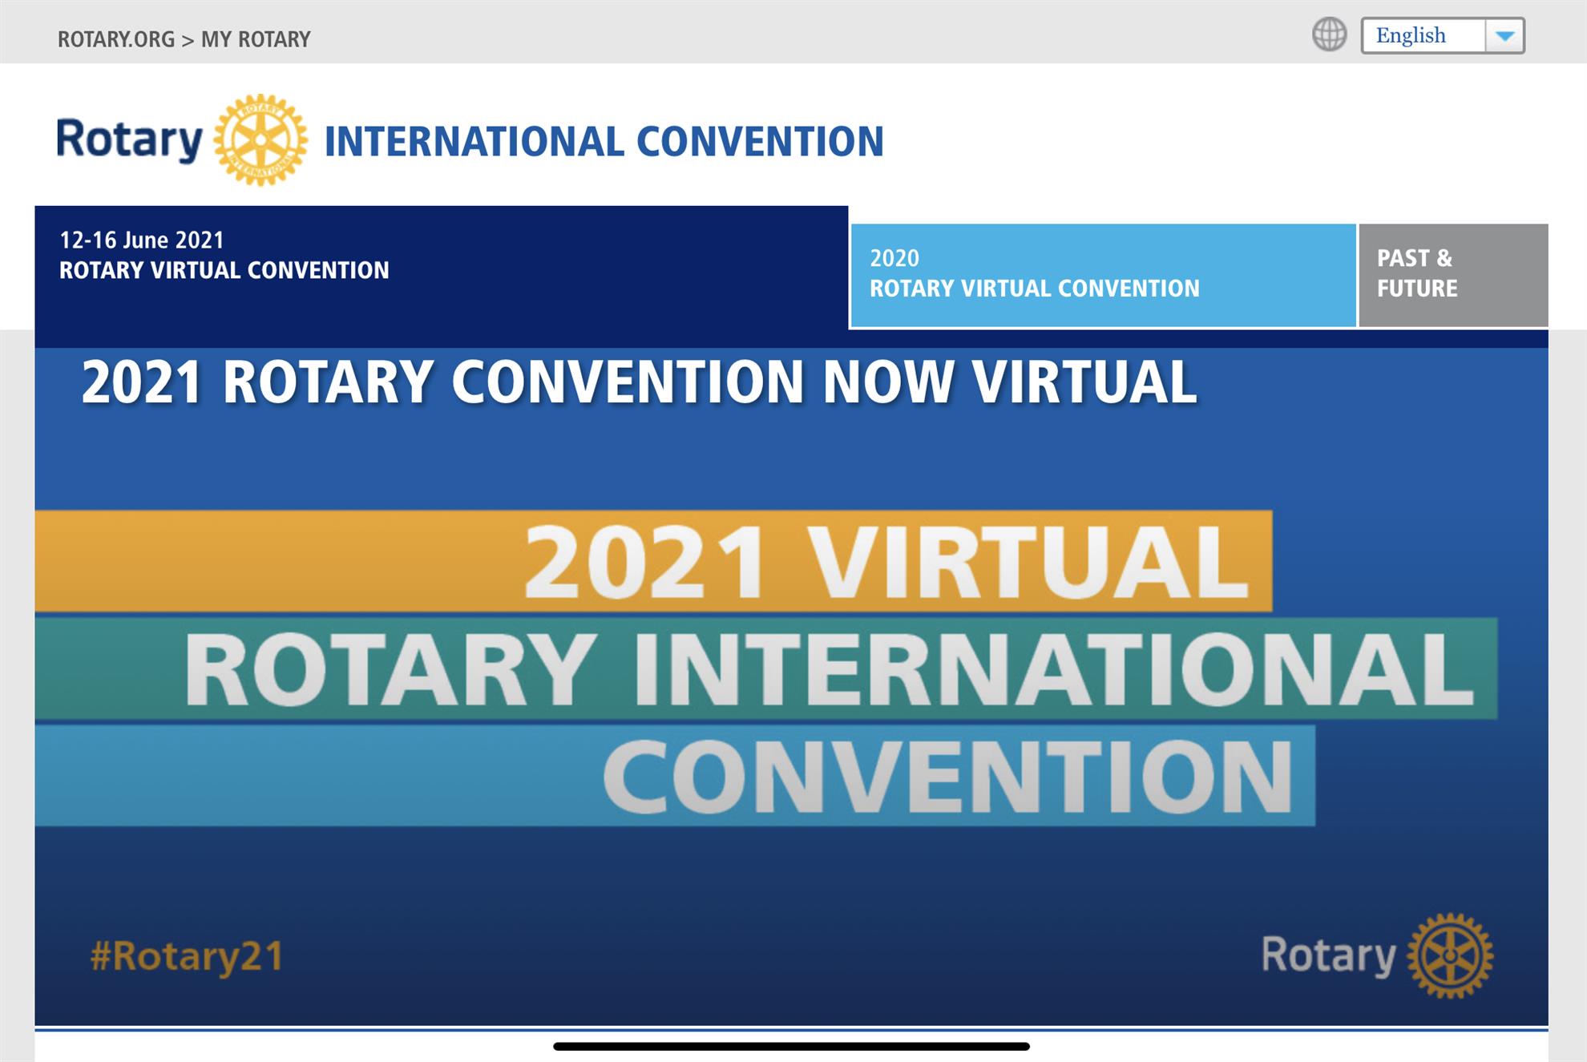
Task: Click the gray Rotary wordmark inside the banner
Action: [x=1328, y=955]
